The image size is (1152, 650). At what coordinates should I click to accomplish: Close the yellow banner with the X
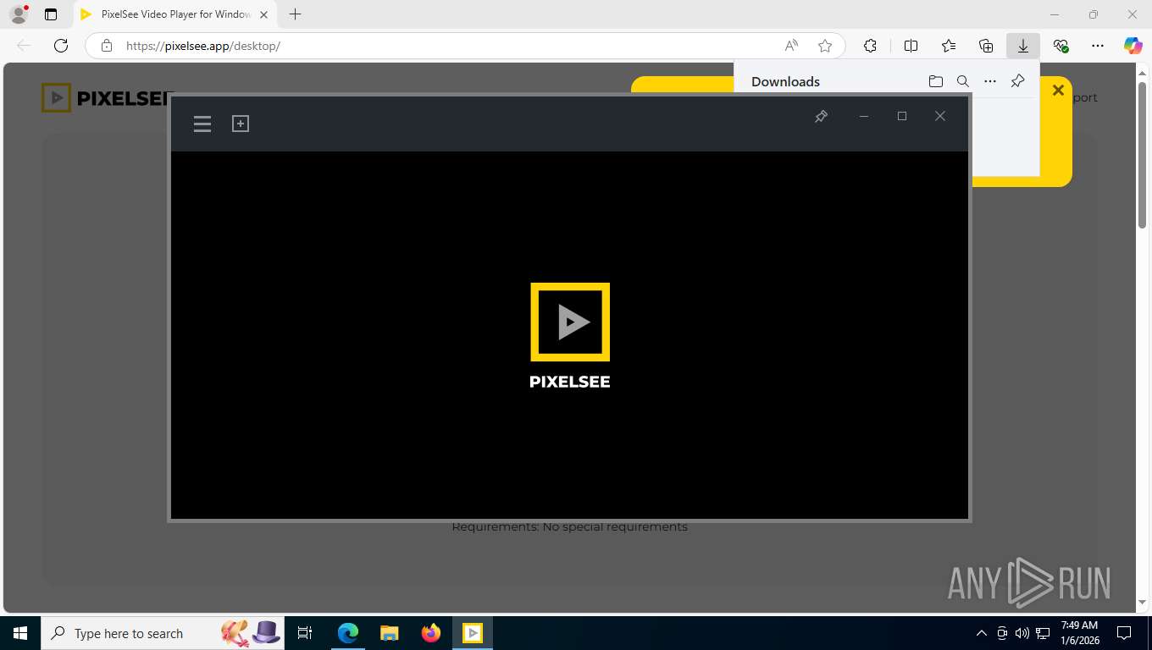[x=1058, y=91]
